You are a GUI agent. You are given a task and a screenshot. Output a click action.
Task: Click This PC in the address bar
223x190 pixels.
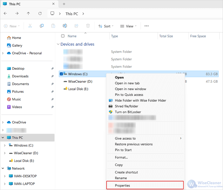tap(72, 14)
